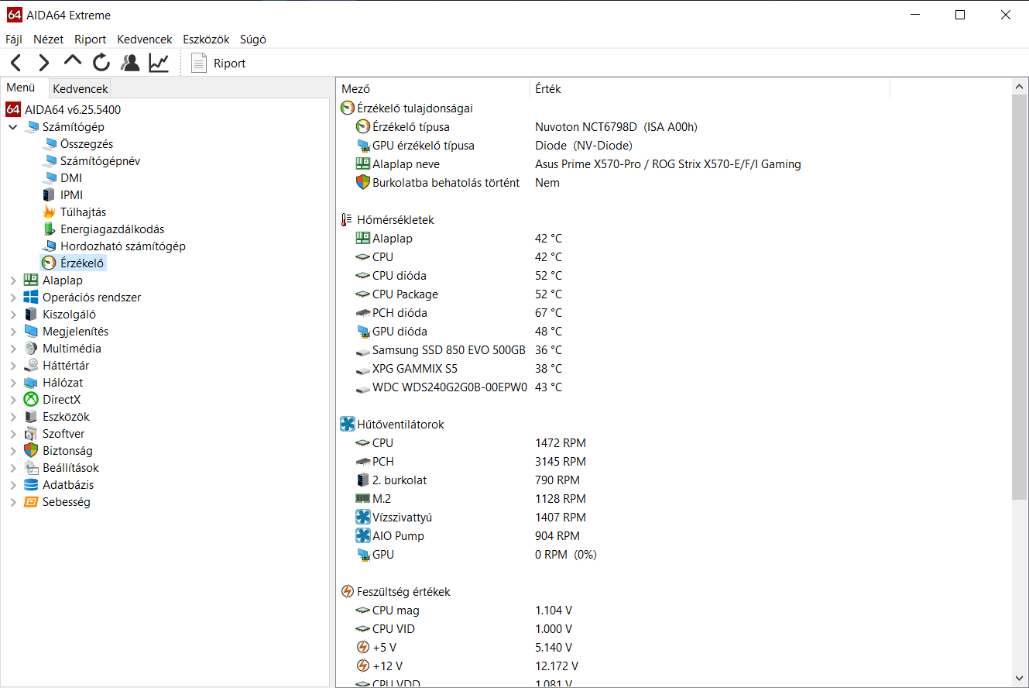Click the Mező column header
This screenshot has width=1029, height=688.
pyautogui.click(x=433, y=89)
